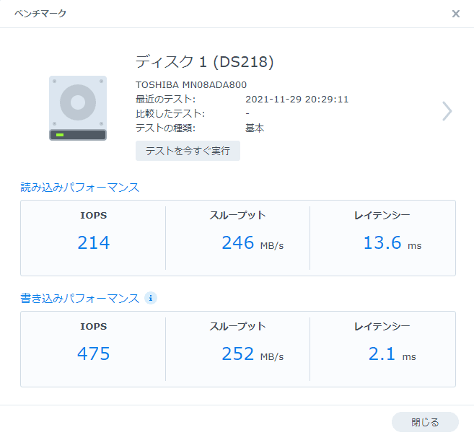Click the テストの種類 value 基本
474x435 pixels.
[255, 128]
